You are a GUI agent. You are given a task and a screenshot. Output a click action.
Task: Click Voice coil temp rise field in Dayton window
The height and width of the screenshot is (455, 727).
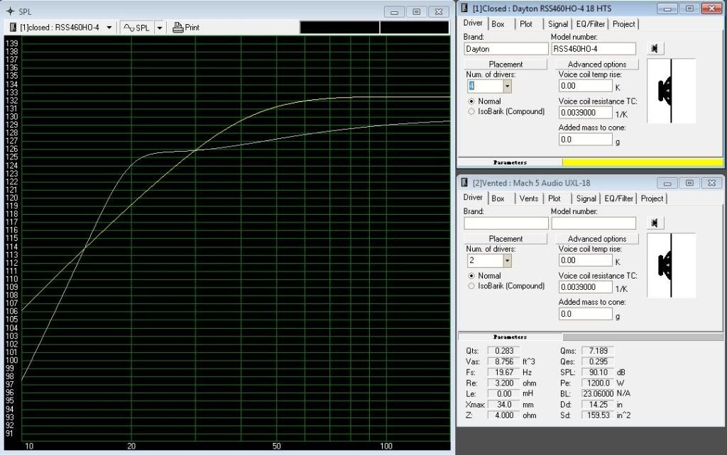(x=586, y=86)
